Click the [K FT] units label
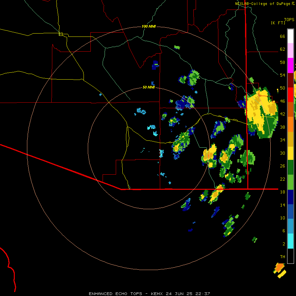 click(278, 23)
